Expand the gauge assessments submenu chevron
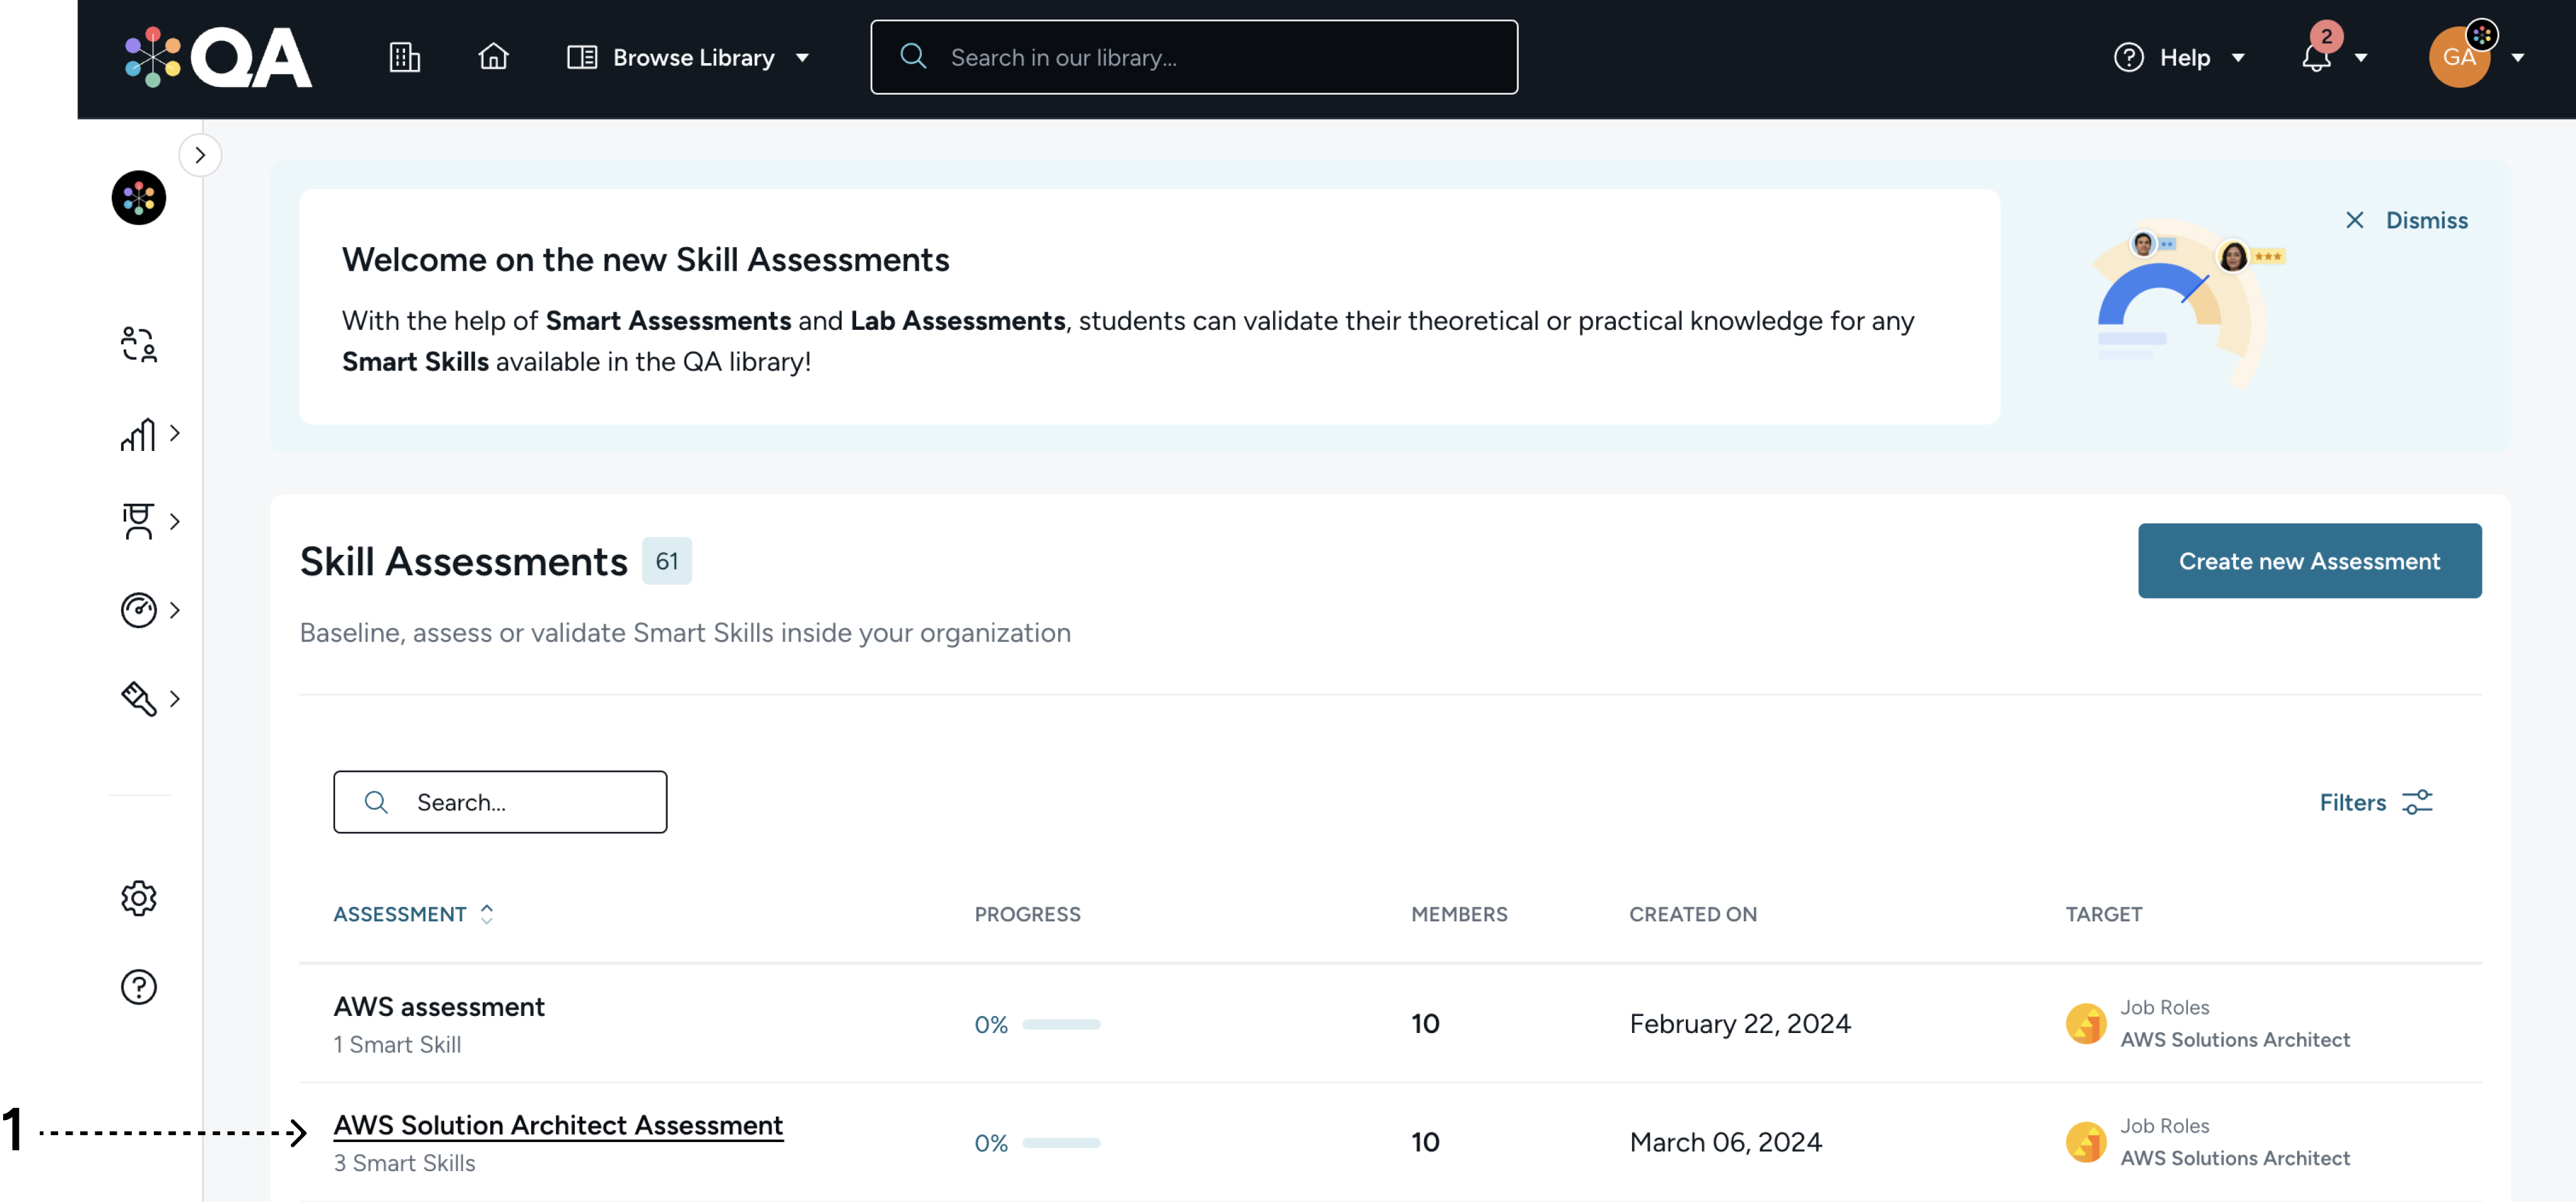 pyautogui.click(x=175, y=609)
